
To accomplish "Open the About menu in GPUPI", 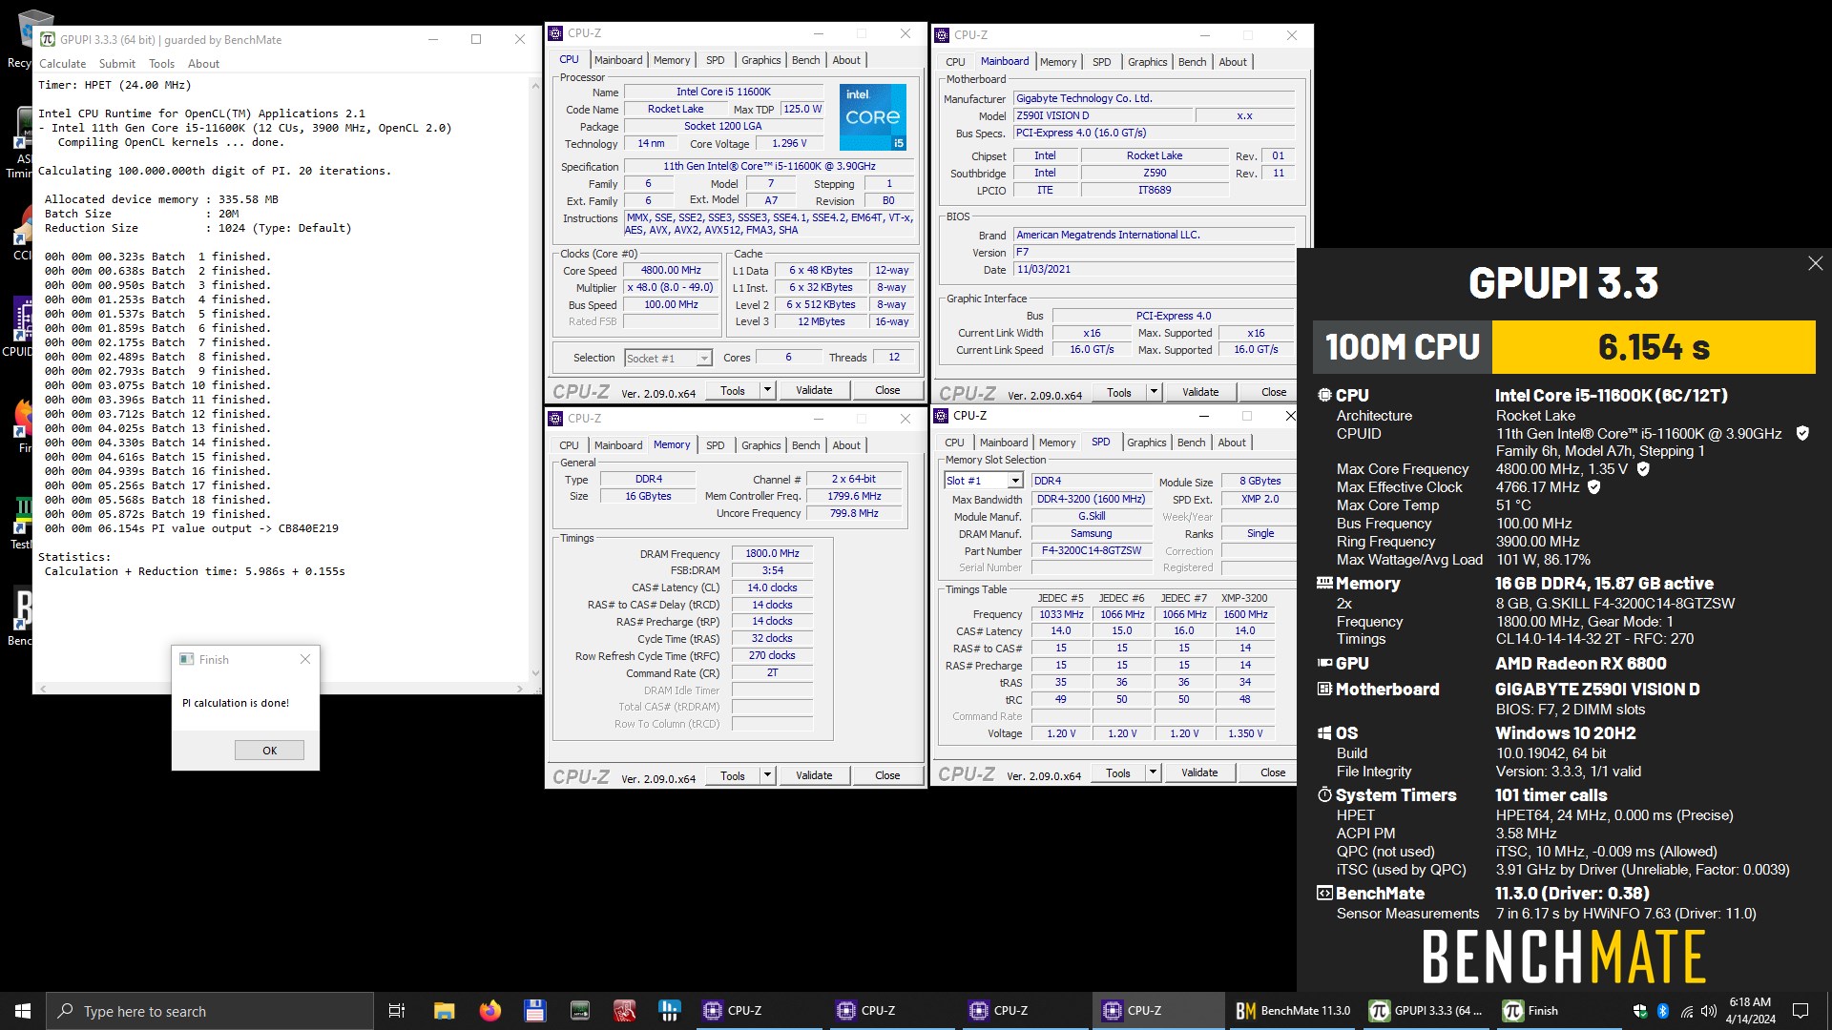I will pyautogui.click(x=203, y=64).
